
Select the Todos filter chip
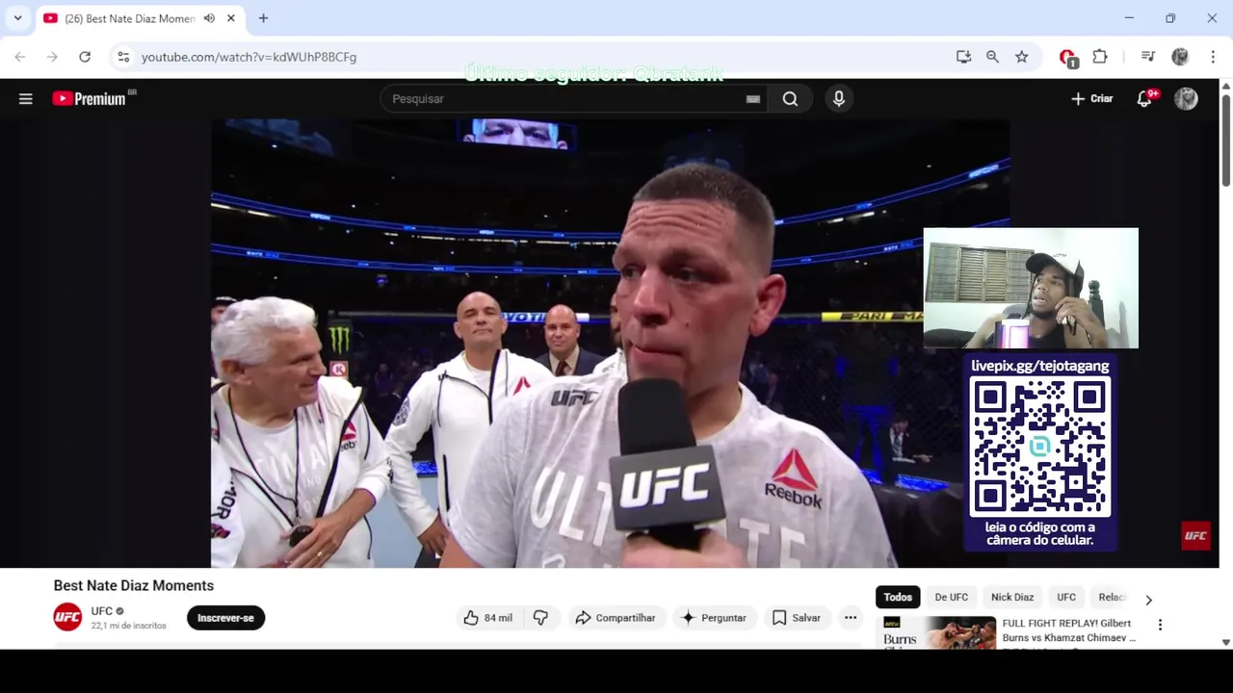tap(898, 597)
